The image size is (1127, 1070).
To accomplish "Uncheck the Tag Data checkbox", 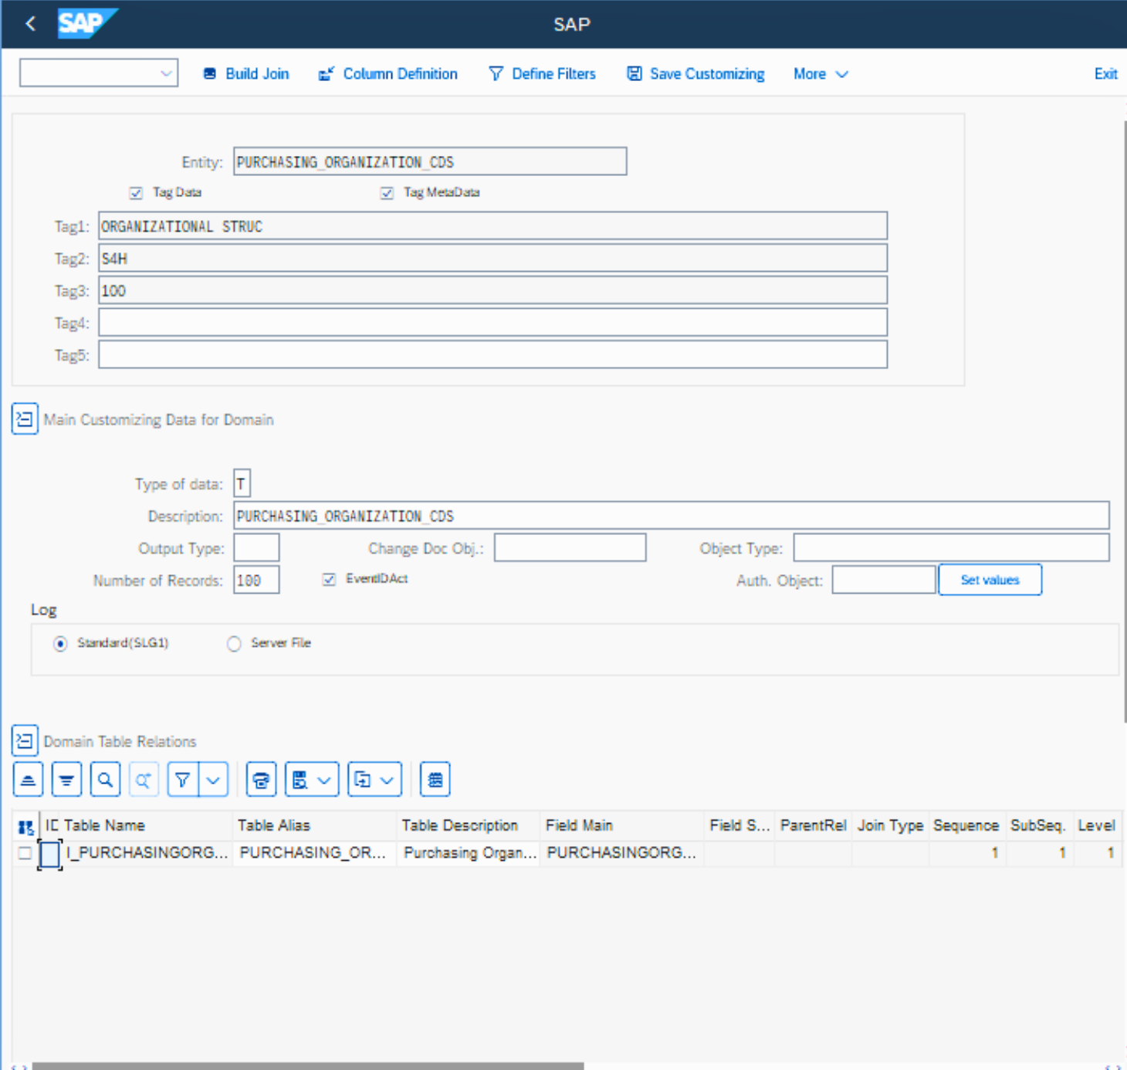I will 137,193.
